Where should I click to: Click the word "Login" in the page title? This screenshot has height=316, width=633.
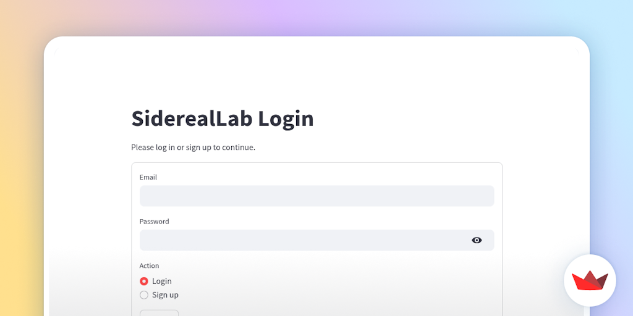pyautogui.click(x=286, y=118)
